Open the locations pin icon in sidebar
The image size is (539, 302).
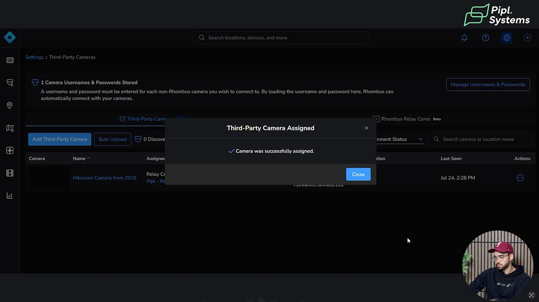click(x=10, y=105)
